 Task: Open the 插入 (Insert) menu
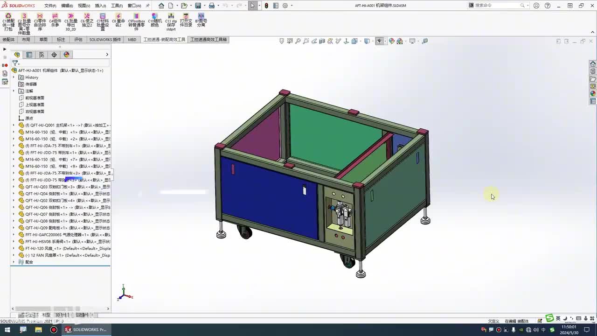pyautogui.click(x=100, y=6)
